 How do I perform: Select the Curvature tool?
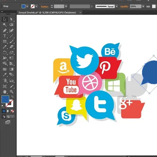12,31
